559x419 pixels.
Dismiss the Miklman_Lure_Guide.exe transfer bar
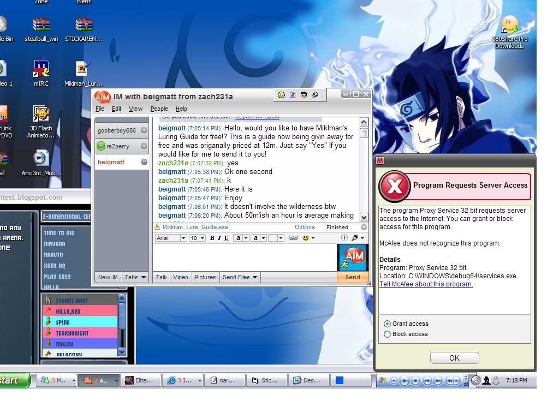pyautogui.click(x=364, y=227)
